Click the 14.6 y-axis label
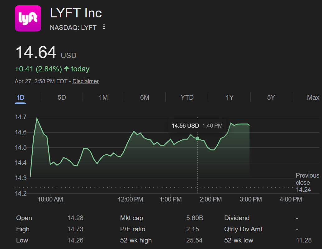This screenshot has height=249, width=322. (21, 132)
